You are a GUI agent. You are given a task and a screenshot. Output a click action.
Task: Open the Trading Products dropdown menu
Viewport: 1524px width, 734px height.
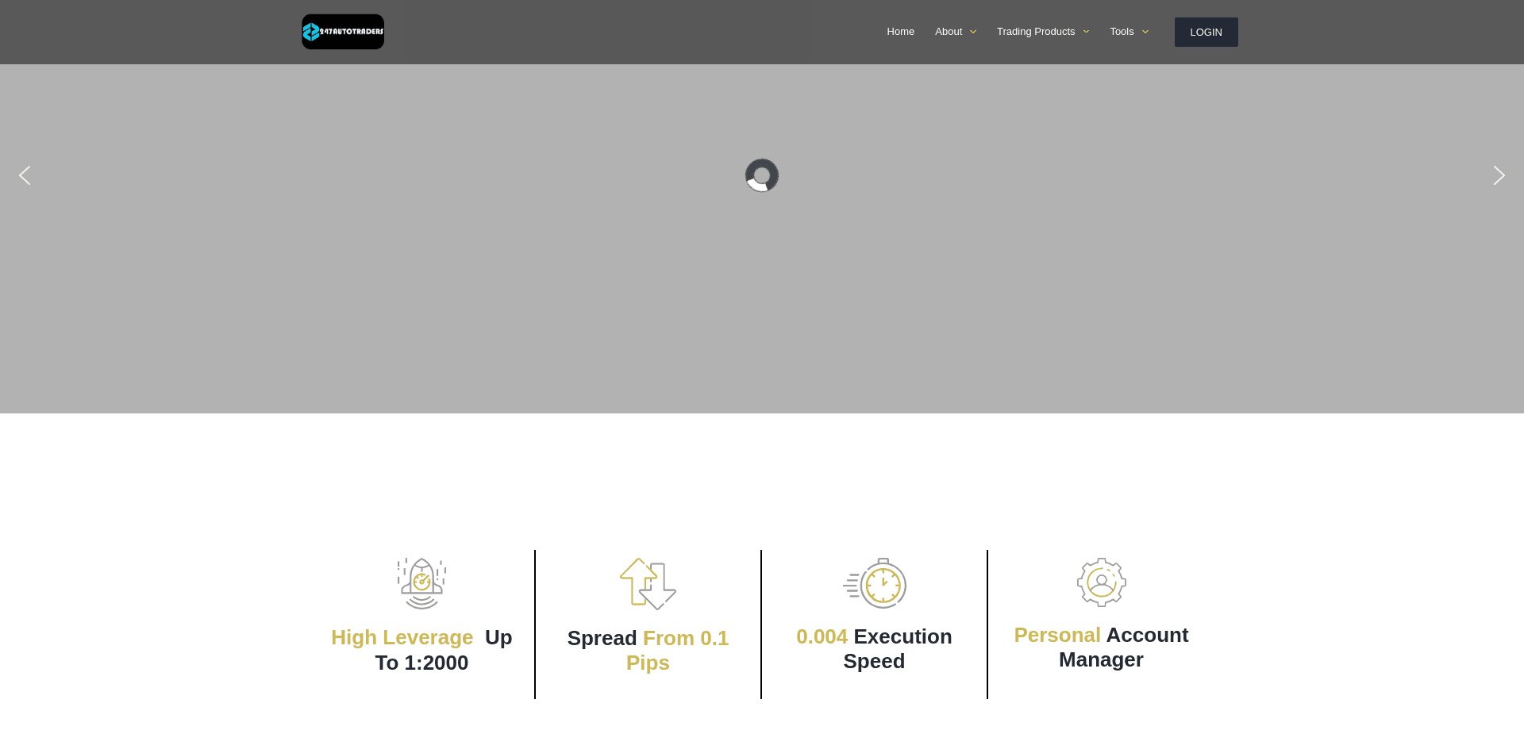(x=1086, y=32)
